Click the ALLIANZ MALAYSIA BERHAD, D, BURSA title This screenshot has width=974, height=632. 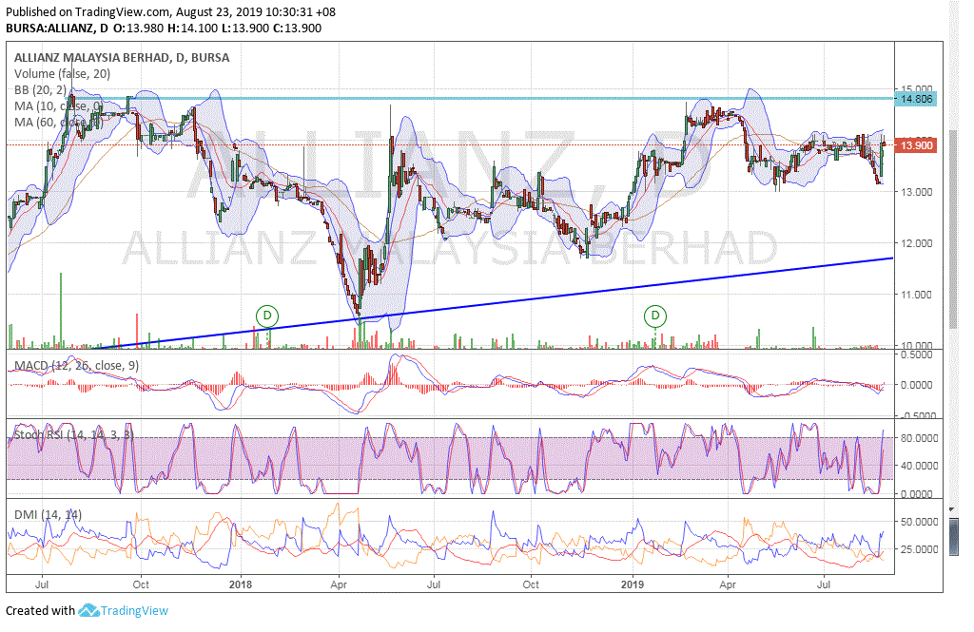tap(122, 58)
